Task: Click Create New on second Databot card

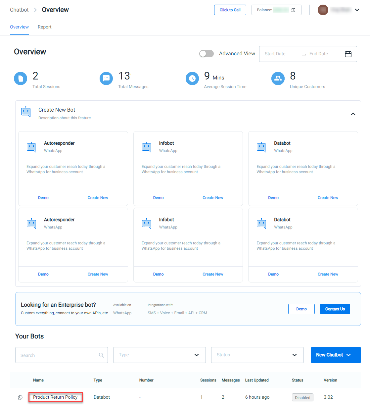Action: click(x=328, y=274)
